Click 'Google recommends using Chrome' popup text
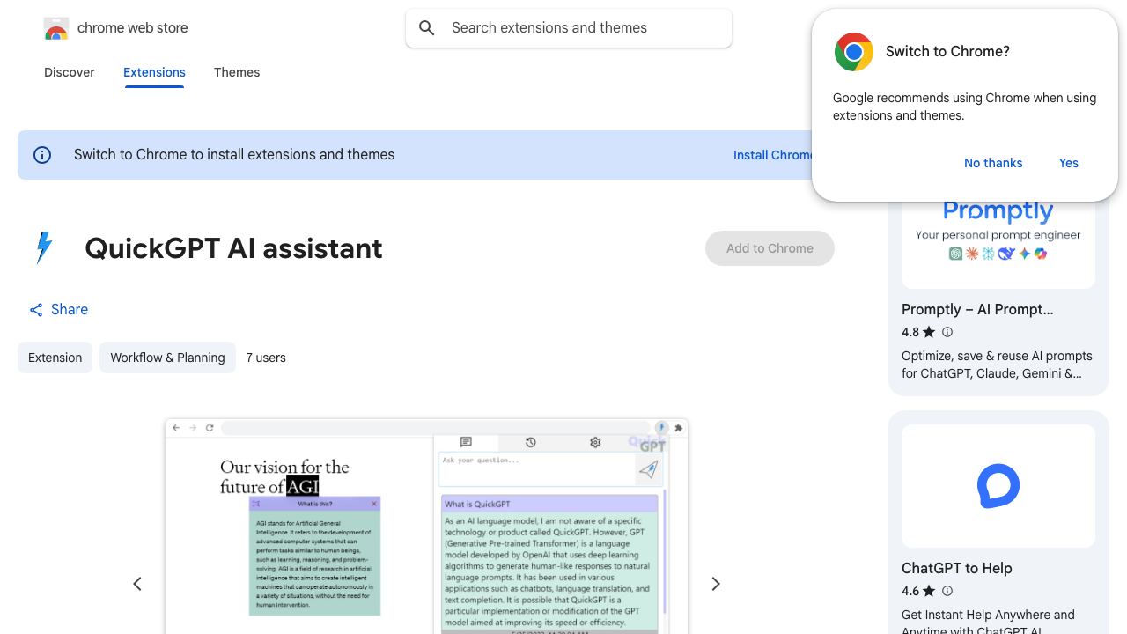1127x634 pixels. [964, 107]
